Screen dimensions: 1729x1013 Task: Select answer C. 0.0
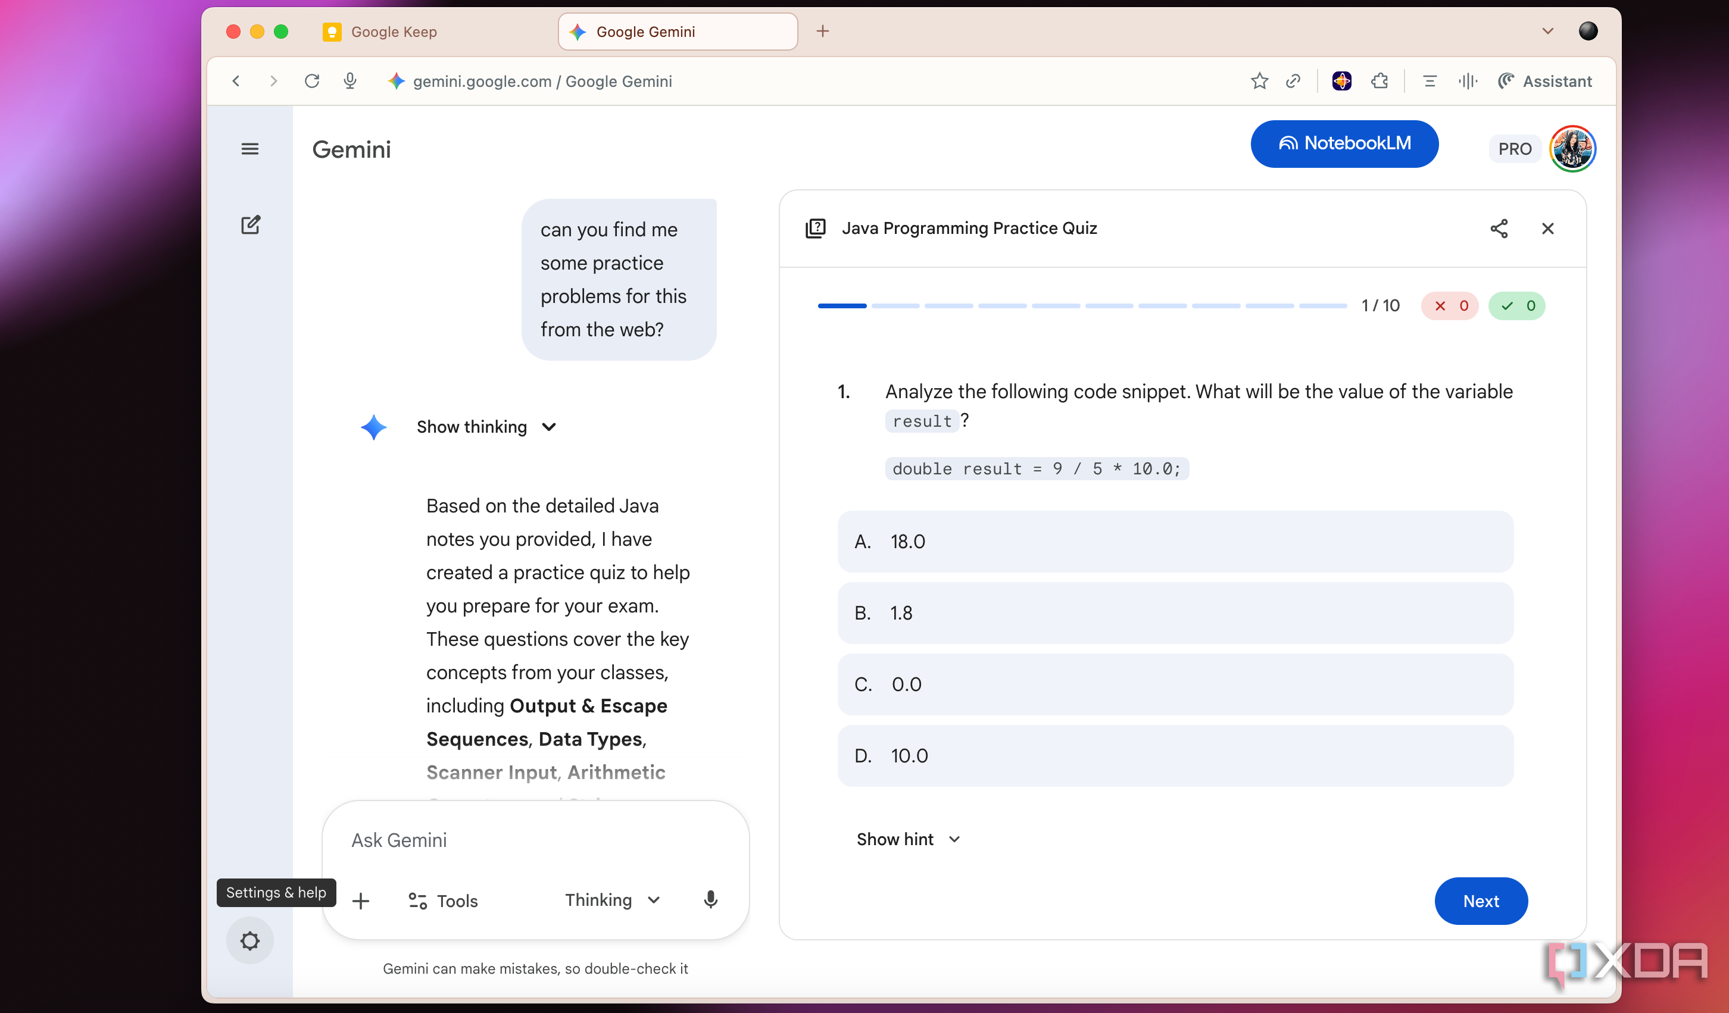[1175, 684]
